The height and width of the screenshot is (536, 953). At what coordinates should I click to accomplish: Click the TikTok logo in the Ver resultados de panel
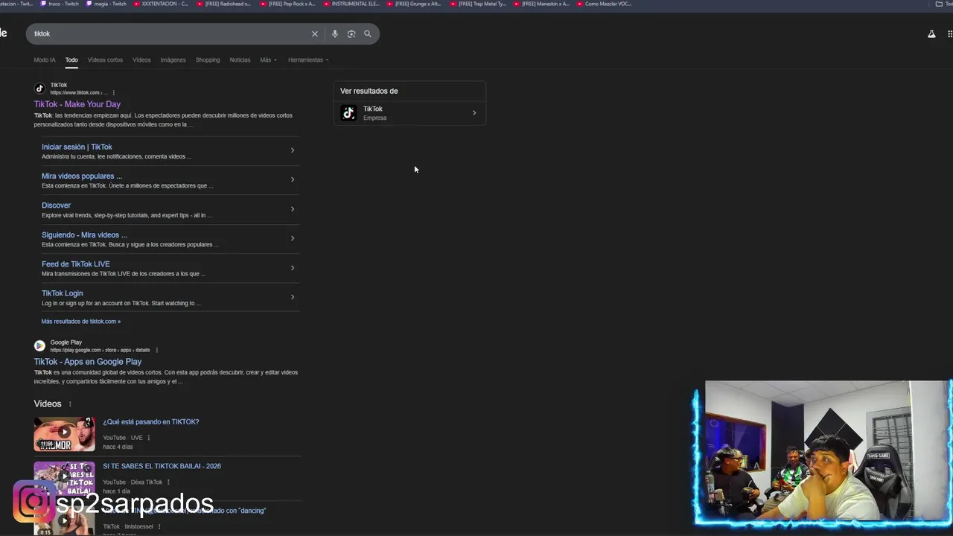(x=348, y=113)
